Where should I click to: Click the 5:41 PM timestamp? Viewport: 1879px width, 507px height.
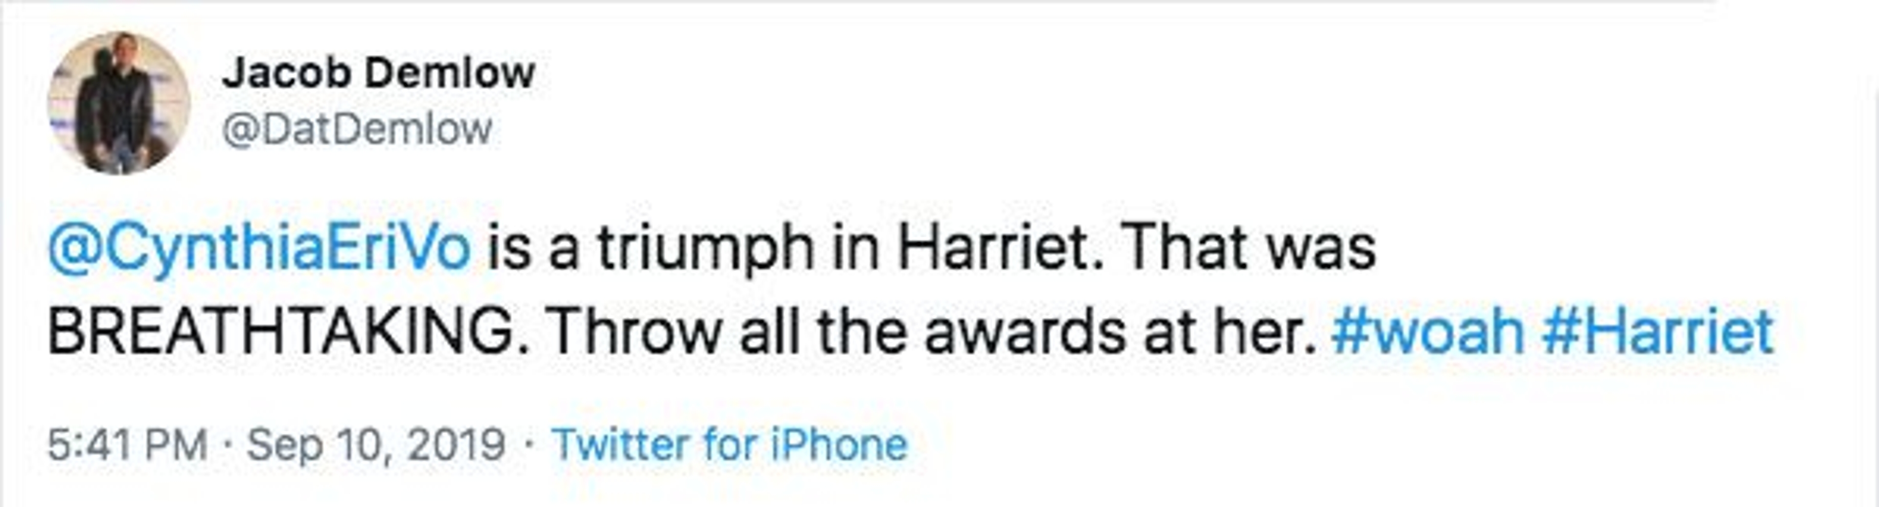[128, 444]
